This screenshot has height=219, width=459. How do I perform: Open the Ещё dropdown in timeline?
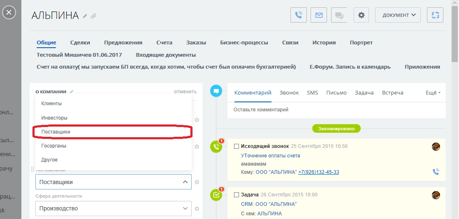coord(433,93)
